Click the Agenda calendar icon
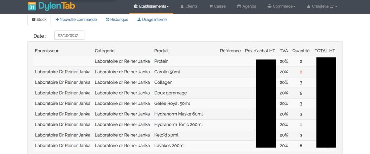 [239, 6]
